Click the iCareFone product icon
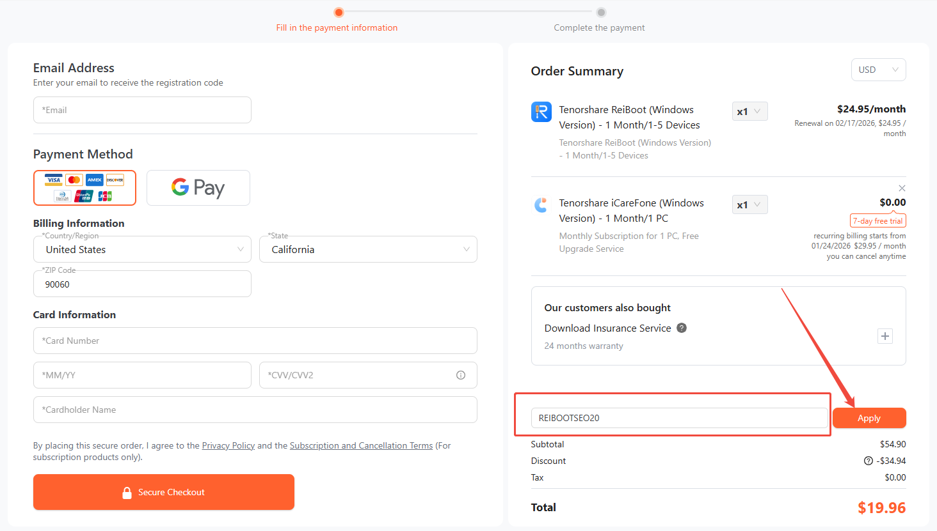Image resolution: width=937 pixels, height=531 pixels. click(541, 205)
